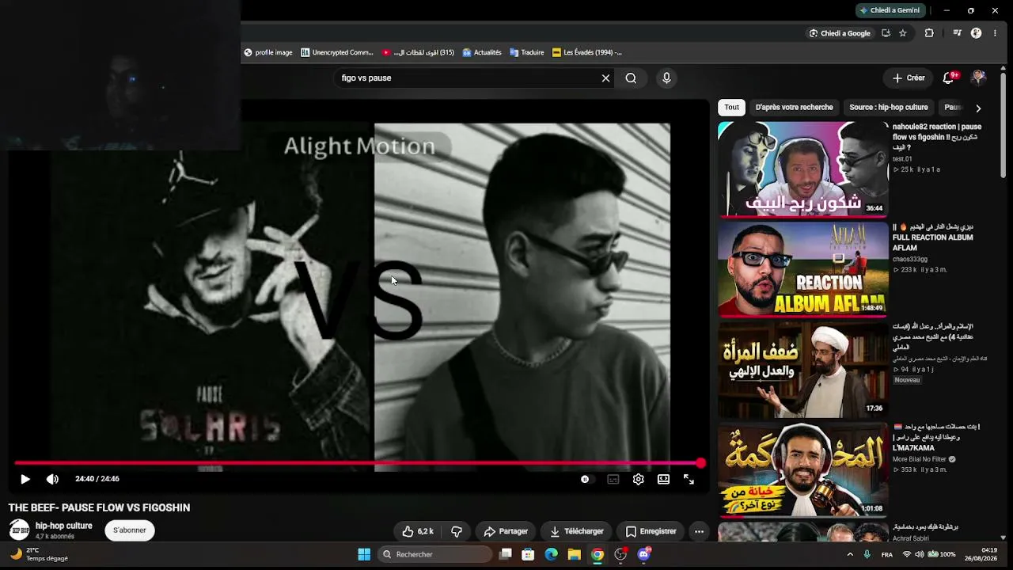Screen dimensions: 1013x570
Task: Open the YouTube bookmark marked (315)
Action: click(x=418, y=53)
